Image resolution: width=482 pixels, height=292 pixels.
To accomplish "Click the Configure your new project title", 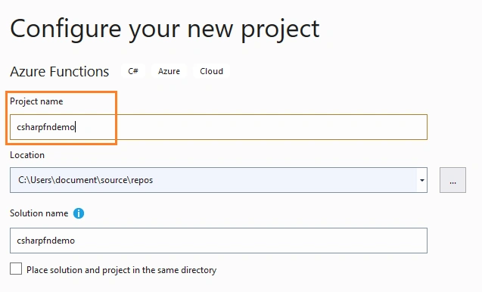I will click(x=165, y=30).
